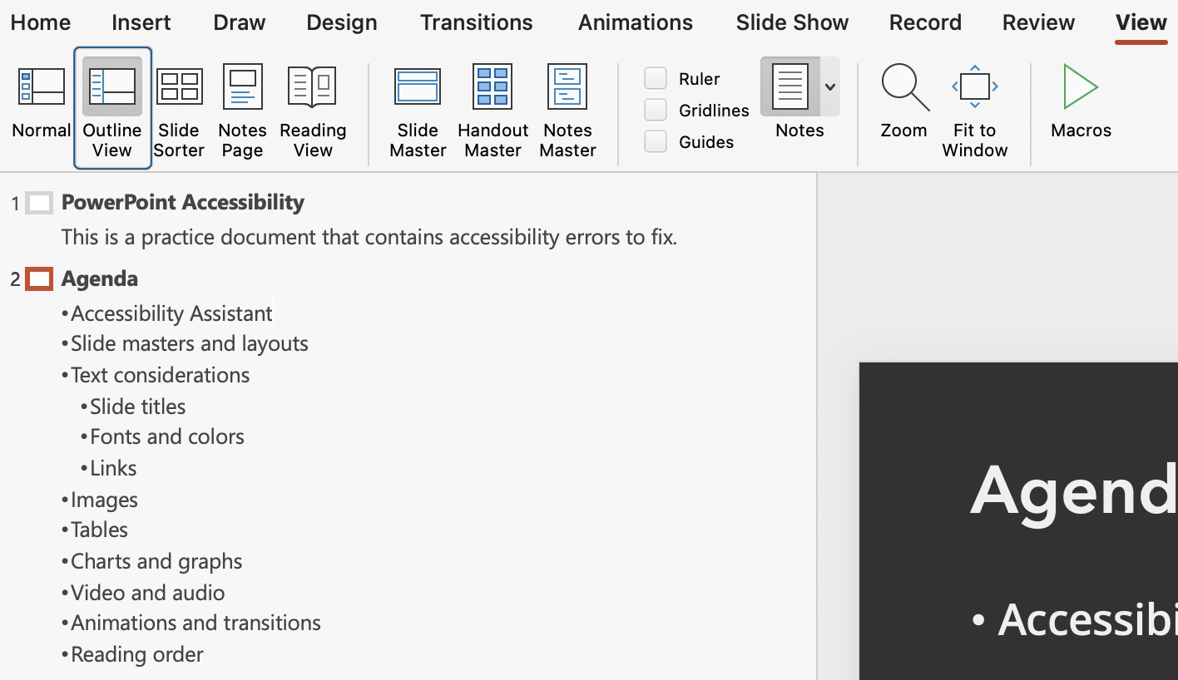Switch to the Design tab

tap(342, 22)
